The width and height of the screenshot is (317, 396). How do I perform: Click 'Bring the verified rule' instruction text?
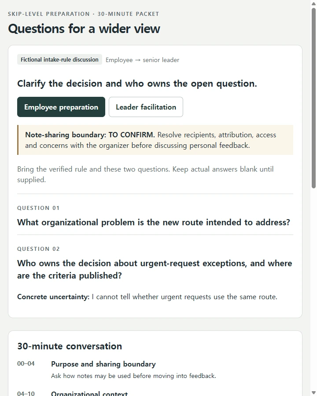[x=145, y=174]
